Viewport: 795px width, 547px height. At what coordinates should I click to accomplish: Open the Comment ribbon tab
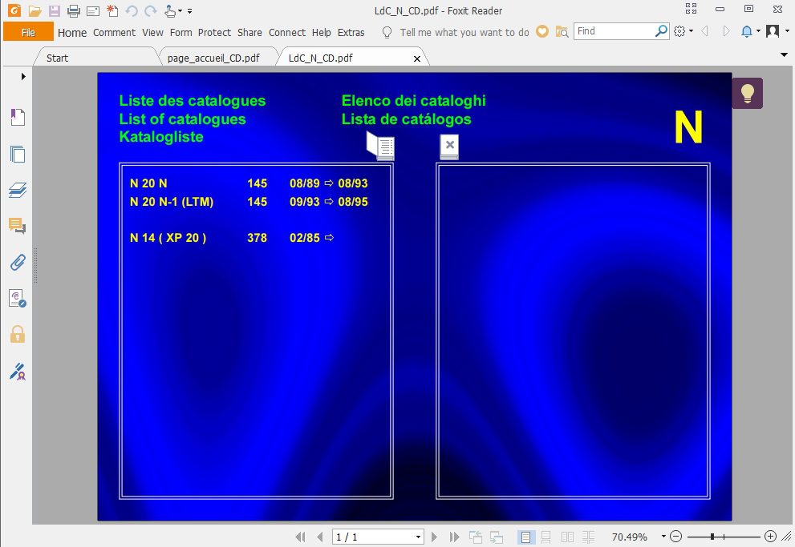[114, 32]
